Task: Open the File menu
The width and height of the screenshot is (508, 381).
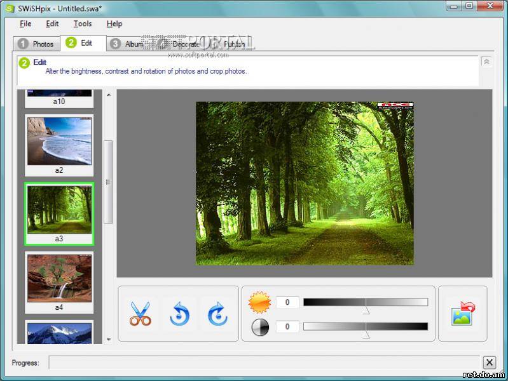Action: [x=25, y=24]
